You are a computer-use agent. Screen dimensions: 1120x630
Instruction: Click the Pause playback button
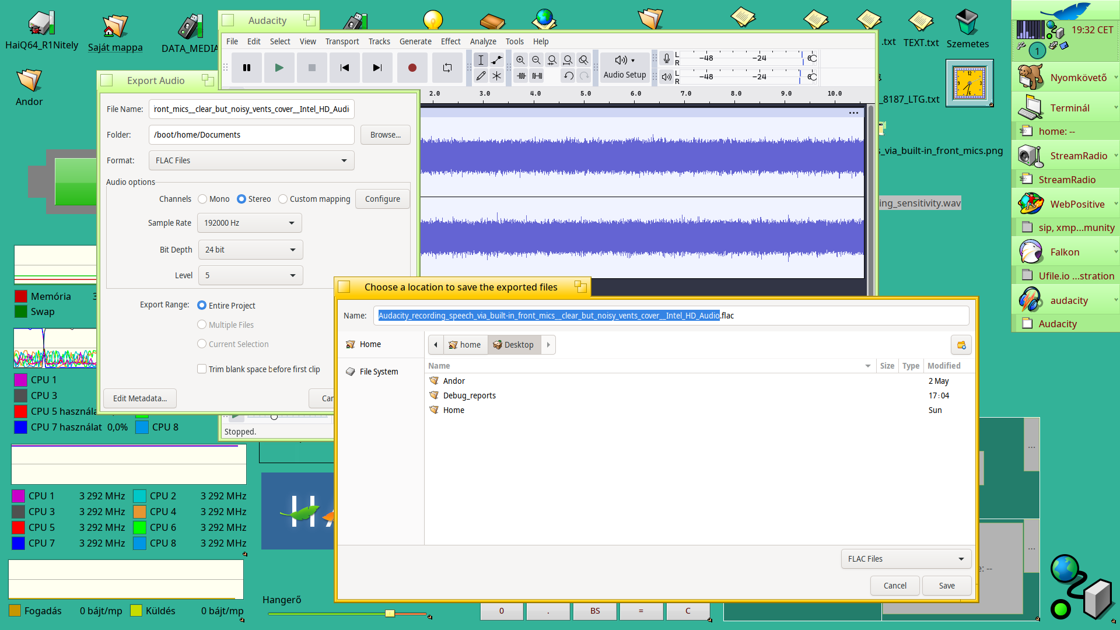click(247, 68)
